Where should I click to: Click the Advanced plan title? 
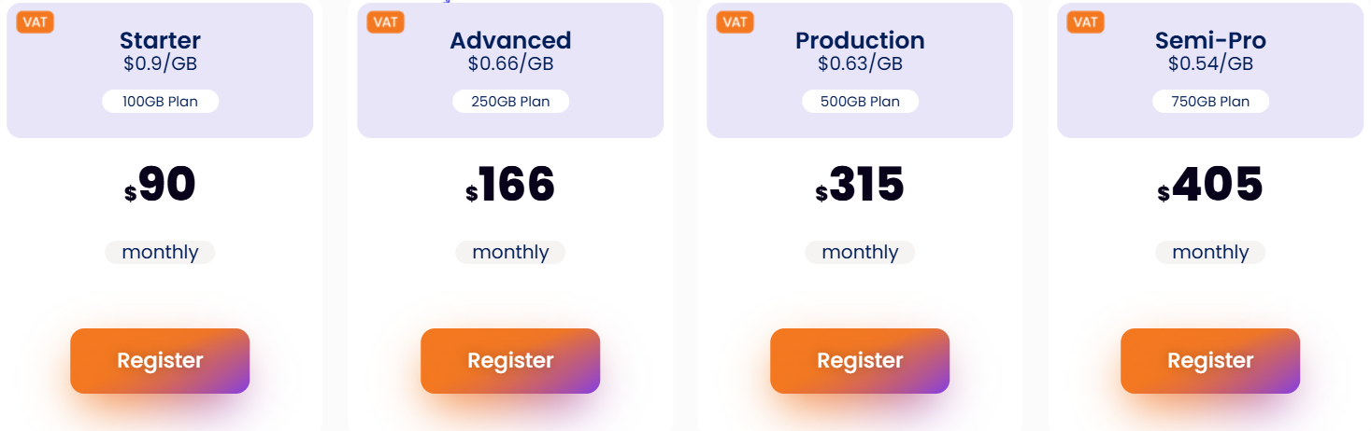click(x=510, y=40)
